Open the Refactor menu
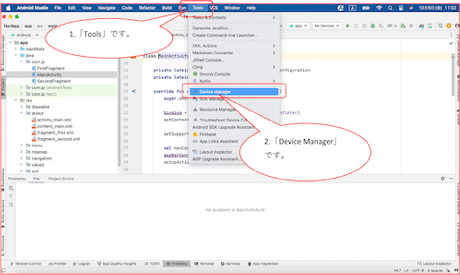The image size is (461, 275). click(147, 8)
